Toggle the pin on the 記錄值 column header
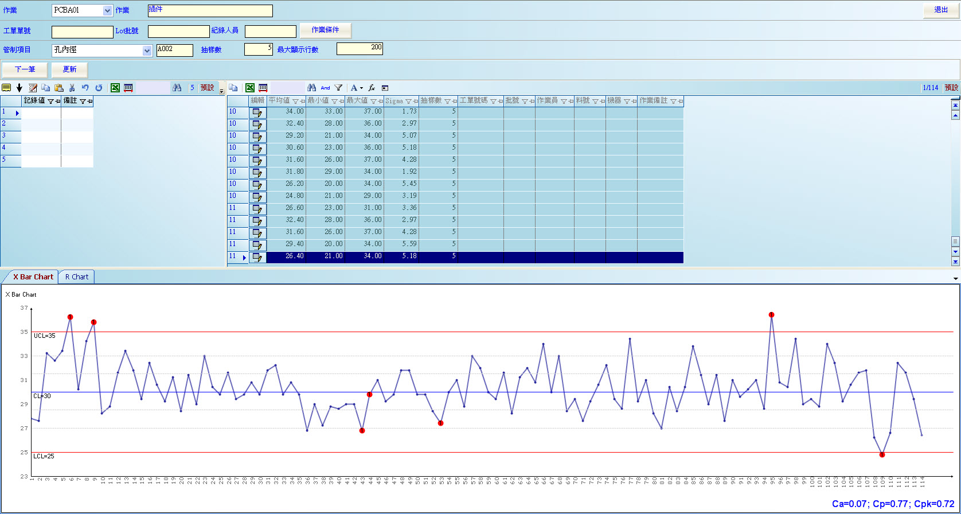This screenshot has height=514, width=961. pyautogui.click(x=58, y=102)
